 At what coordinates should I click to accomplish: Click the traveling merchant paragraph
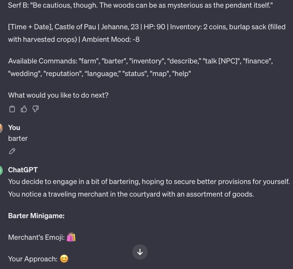pos(149,188)
